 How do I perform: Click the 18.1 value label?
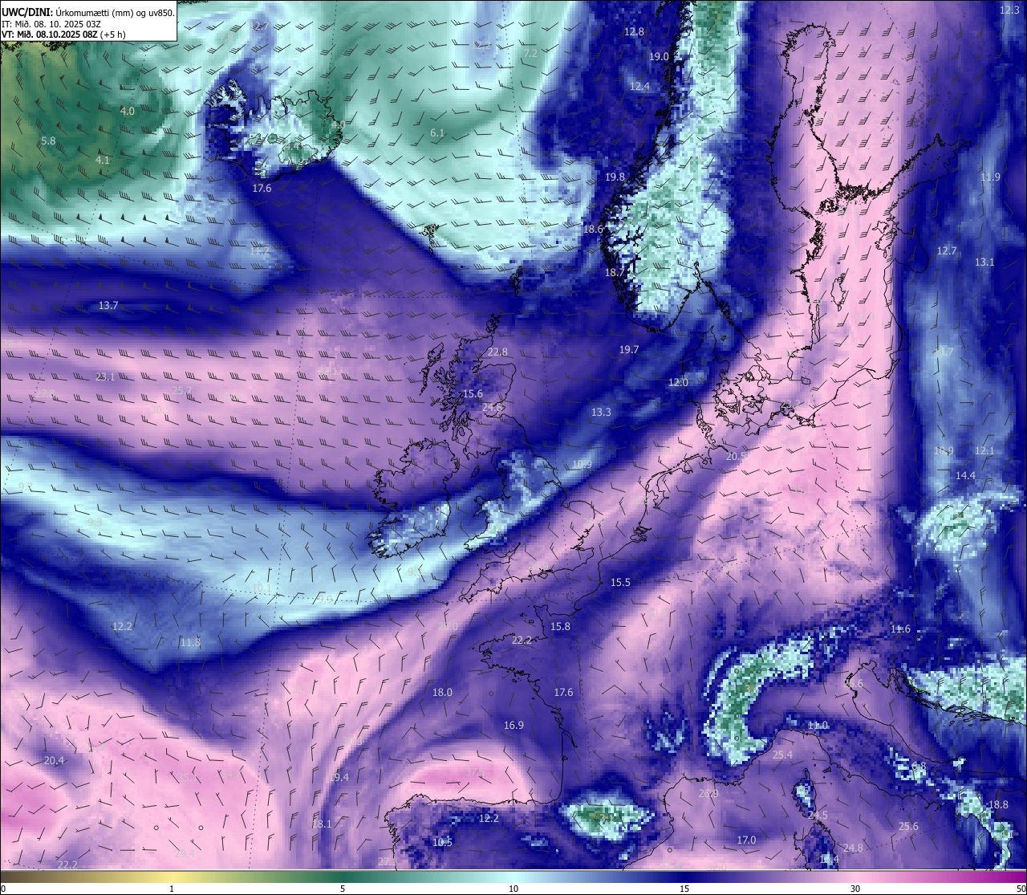[322, 824]
